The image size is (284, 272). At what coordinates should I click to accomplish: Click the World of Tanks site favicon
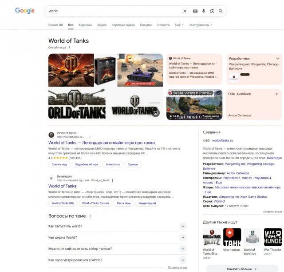click(51, 135)
